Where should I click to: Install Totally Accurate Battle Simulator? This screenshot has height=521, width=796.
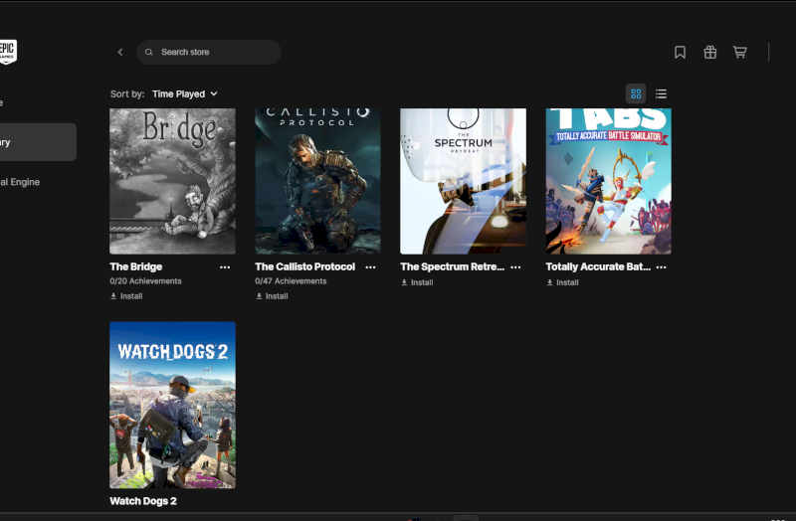tap(562, 282)
